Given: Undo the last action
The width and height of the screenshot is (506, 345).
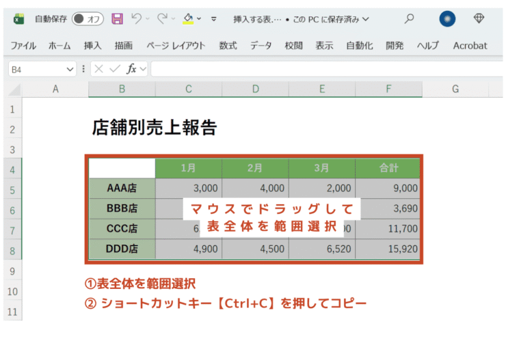Looking at the screenshot, I should click(137, 18).
